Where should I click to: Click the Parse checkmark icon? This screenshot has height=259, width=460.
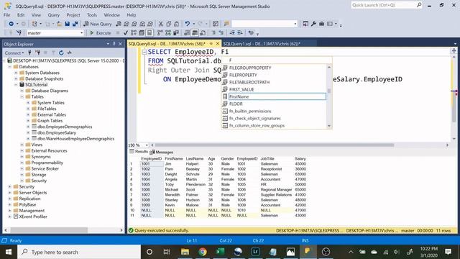click(126, 33)
